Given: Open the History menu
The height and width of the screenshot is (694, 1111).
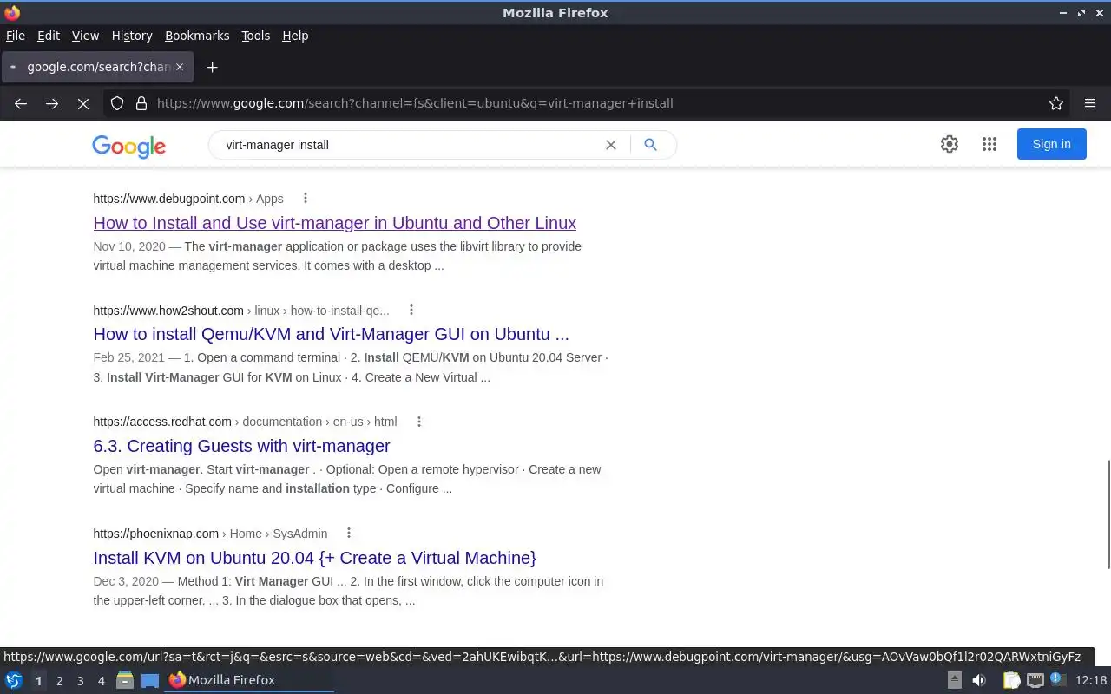Looking at the screenshot, I should (132, 36).
